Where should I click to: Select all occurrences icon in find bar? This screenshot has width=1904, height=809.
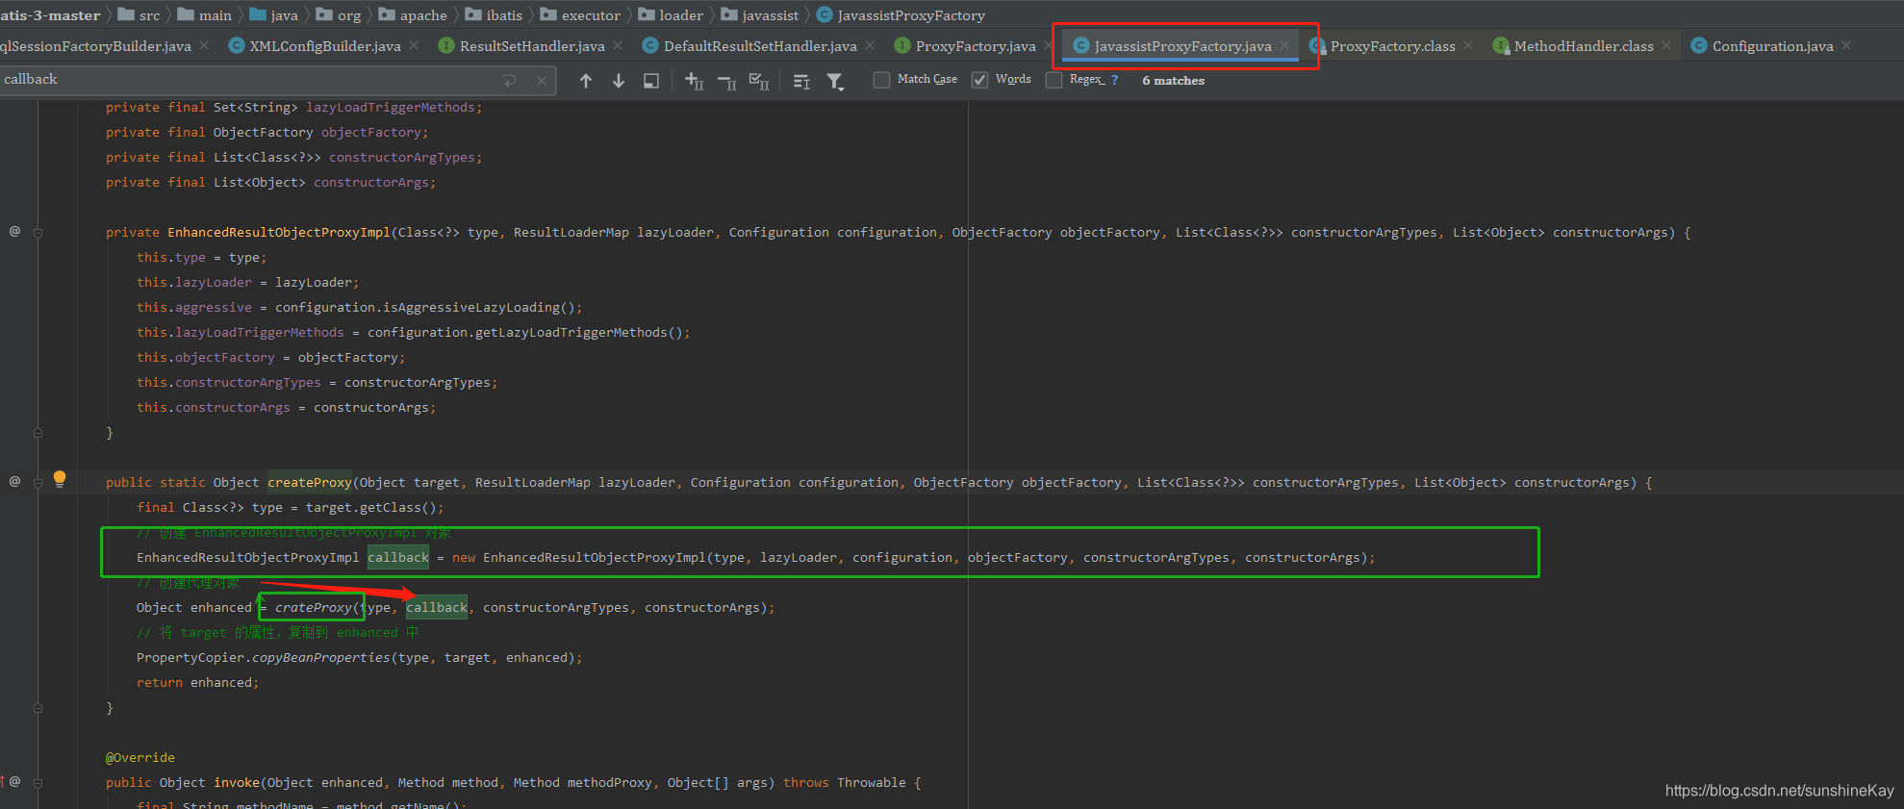pyautogui.click(x=759, y=81)
